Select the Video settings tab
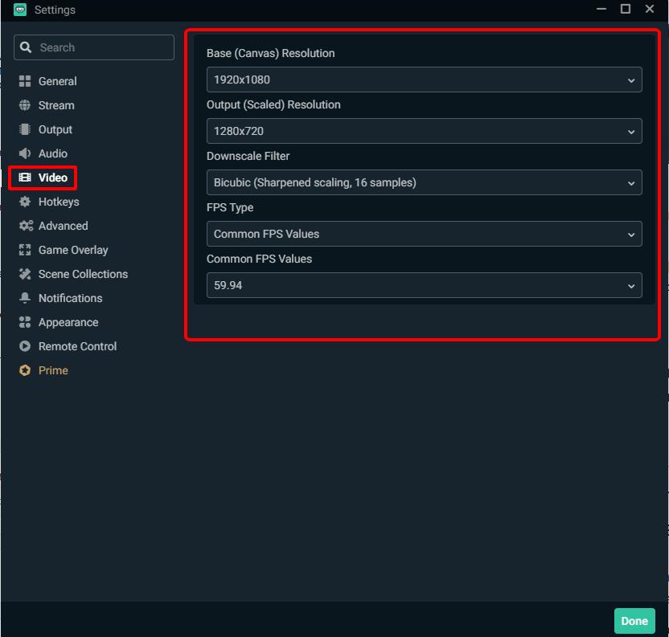 52,178
